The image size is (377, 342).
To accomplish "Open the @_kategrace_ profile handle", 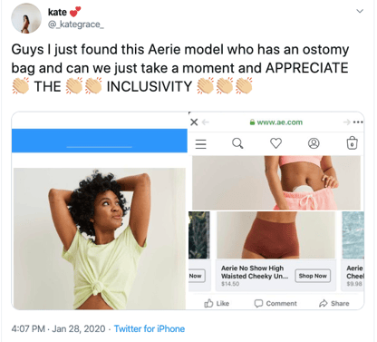I will click(x=76, y=24).
